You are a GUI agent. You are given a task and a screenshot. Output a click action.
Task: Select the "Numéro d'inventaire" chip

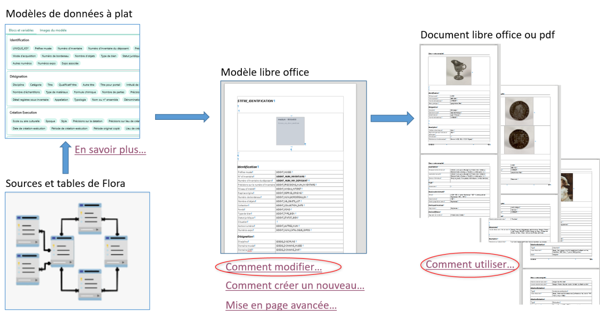[70, 48]
